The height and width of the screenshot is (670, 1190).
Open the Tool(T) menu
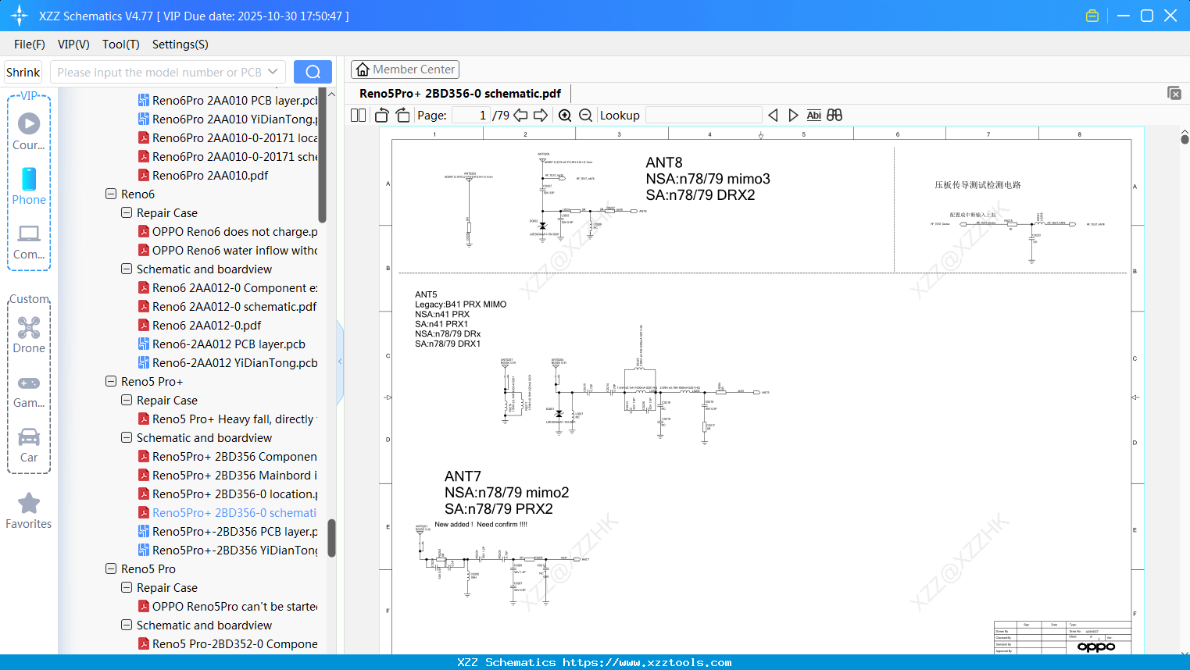(x=120, y=45)
